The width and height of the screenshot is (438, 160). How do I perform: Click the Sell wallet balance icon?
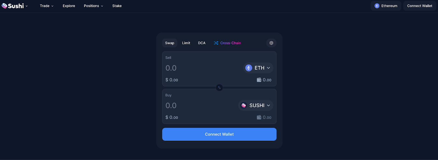[x=259, y=80]
